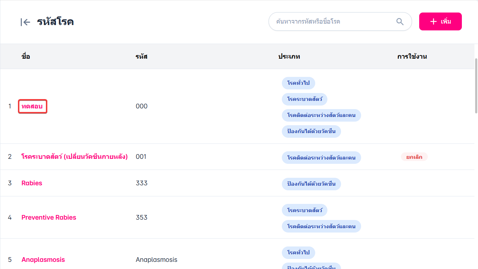Click the back arrow icon beside รหัสโรค
478x269 pixels.
tap(25, 22)
